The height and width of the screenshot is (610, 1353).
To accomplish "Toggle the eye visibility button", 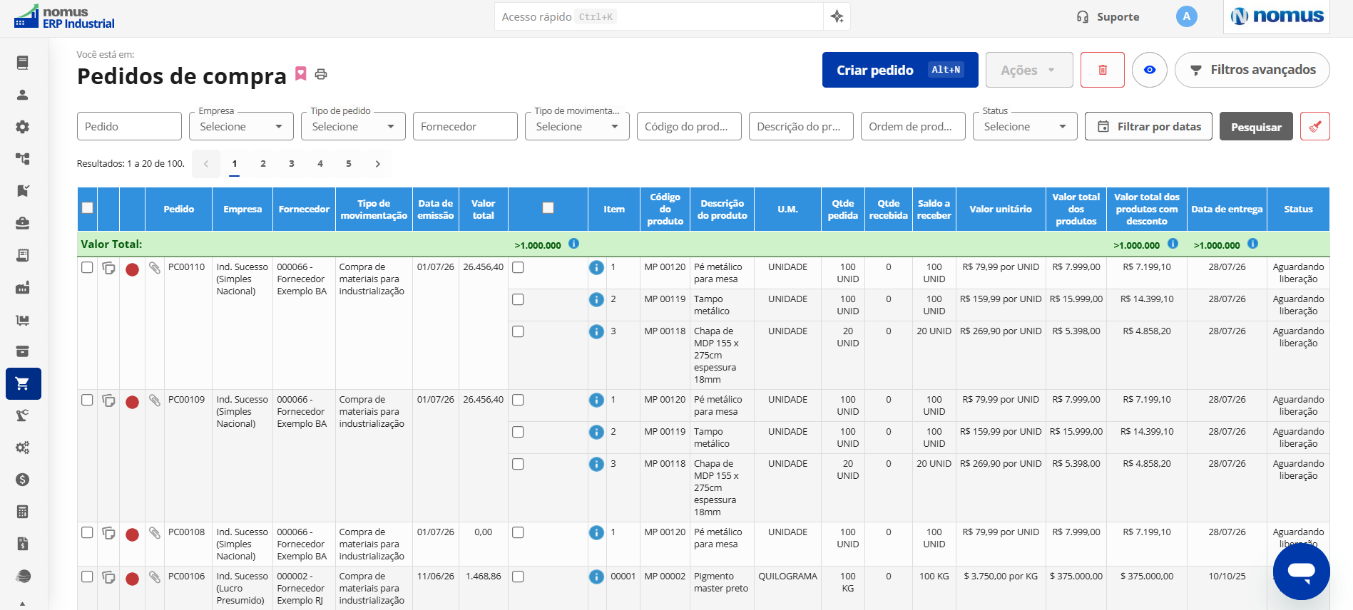I will 1149,70.
